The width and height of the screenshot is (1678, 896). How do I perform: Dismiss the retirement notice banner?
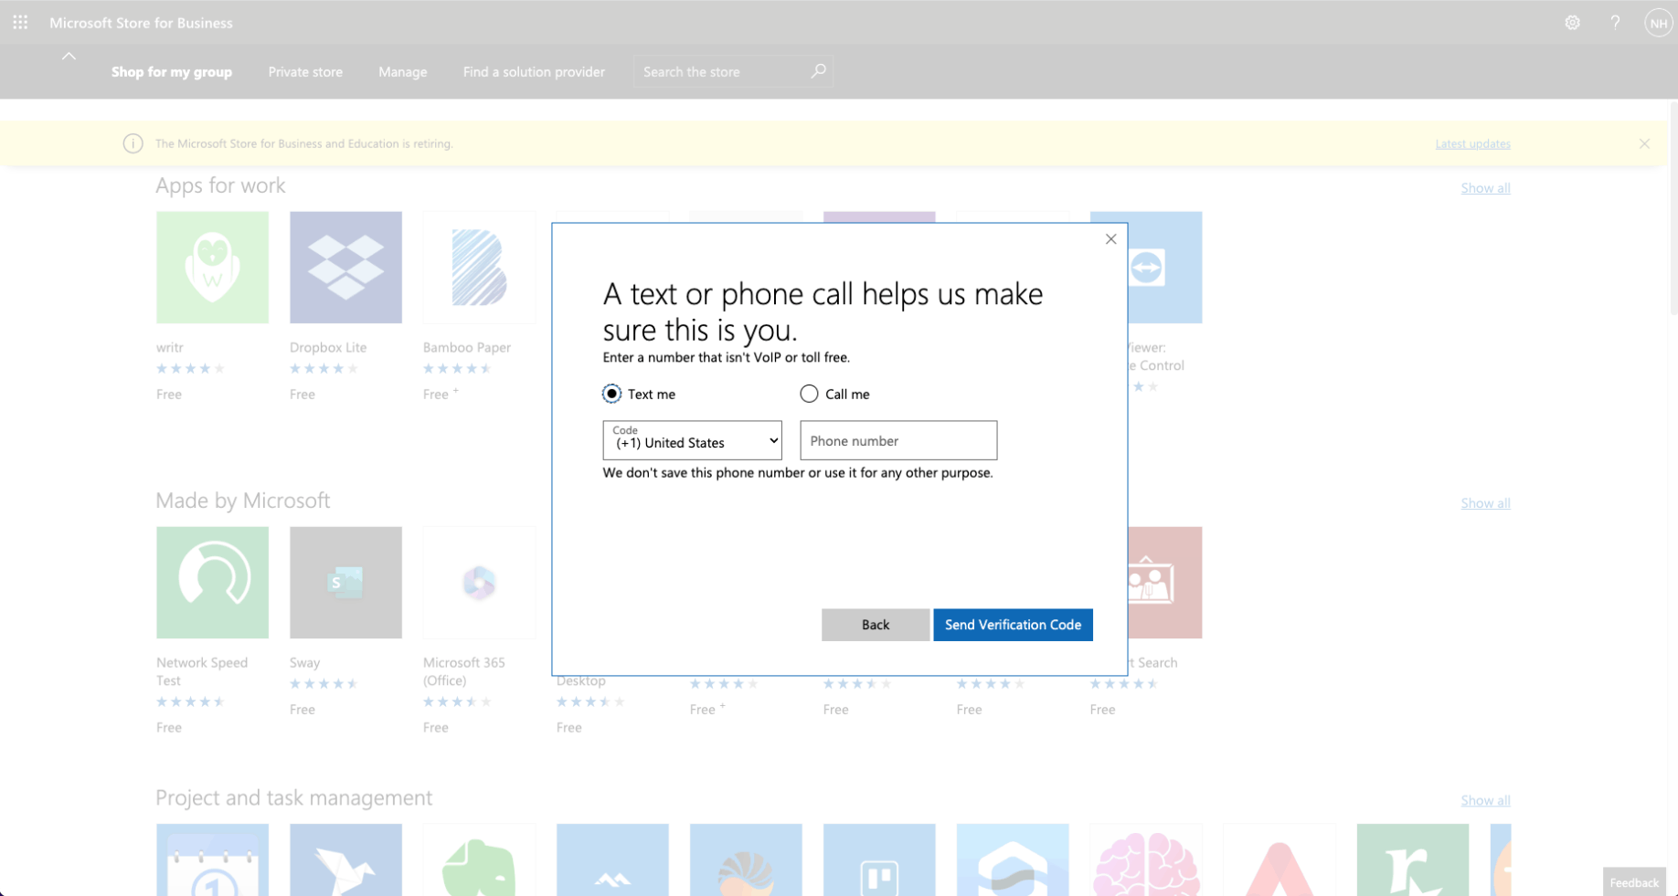click(1644, 143)
